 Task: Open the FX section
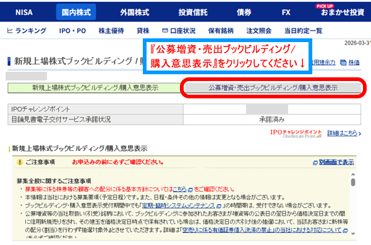point(286,12)
